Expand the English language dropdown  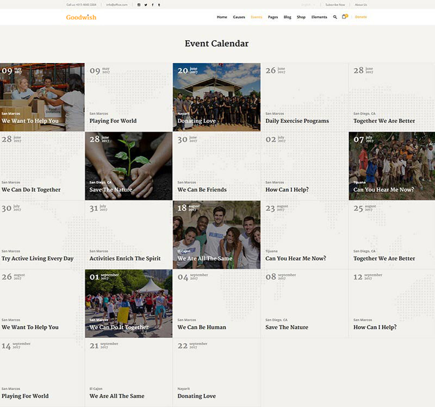point(308,4)
